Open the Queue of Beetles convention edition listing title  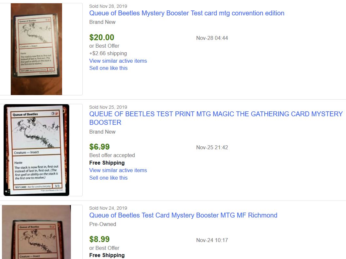[x=187, y=13]
